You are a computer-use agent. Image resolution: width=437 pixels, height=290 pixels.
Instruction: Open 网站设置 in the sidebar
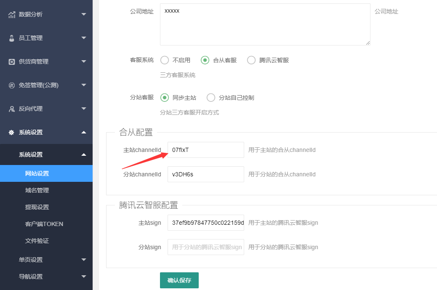coord(46,173)
